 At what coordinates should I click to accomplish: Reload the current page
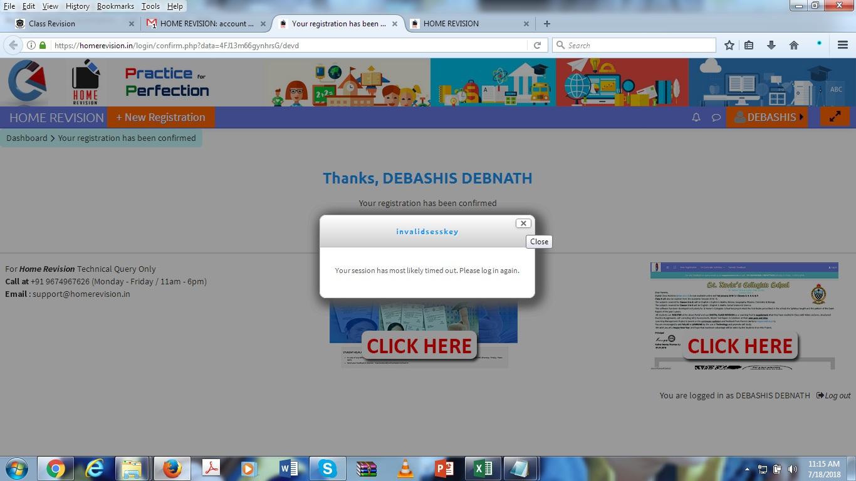(x=537, y=45)
